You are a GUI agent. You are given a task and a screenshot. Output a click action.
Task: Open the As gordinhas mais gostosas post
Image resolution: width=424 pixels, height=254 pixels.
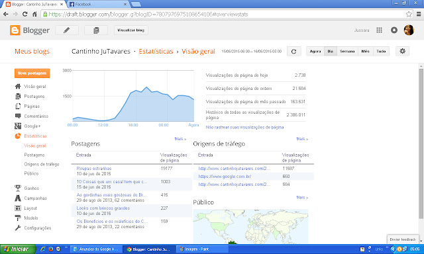pos(111,195)
